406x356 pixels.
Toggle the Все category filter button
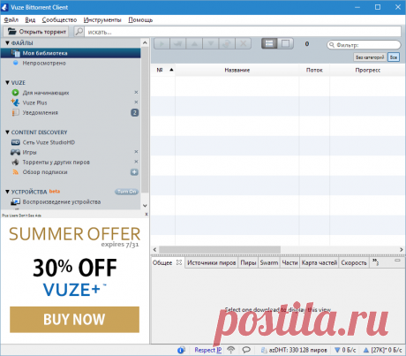click(x=394, y=57)
